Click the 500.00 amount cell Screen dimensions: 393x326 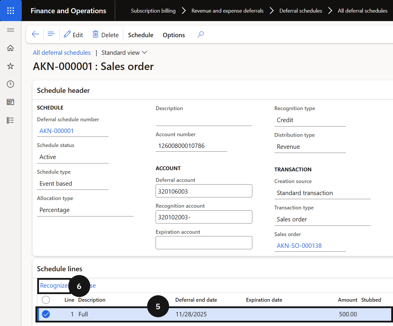point(348,314)
